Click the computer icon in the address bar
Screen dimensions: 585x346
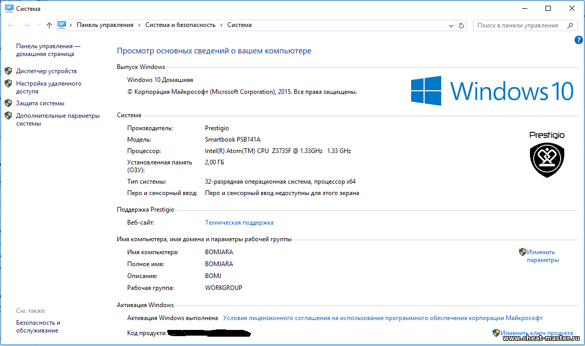pos(62,25)
